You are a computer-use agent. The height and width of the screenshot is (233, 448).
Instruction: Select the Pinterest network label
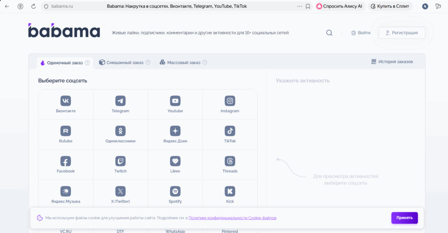[x=230, y=231]
